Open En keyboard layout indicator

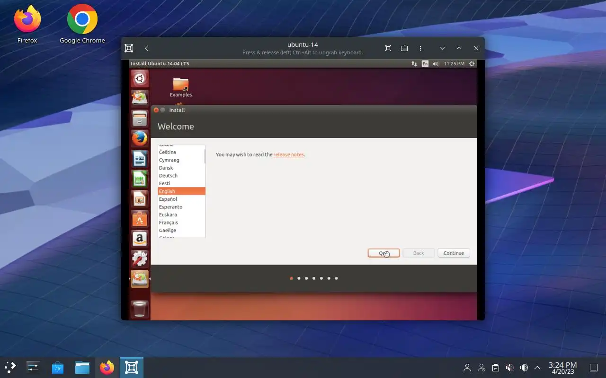tap(425, 63)
